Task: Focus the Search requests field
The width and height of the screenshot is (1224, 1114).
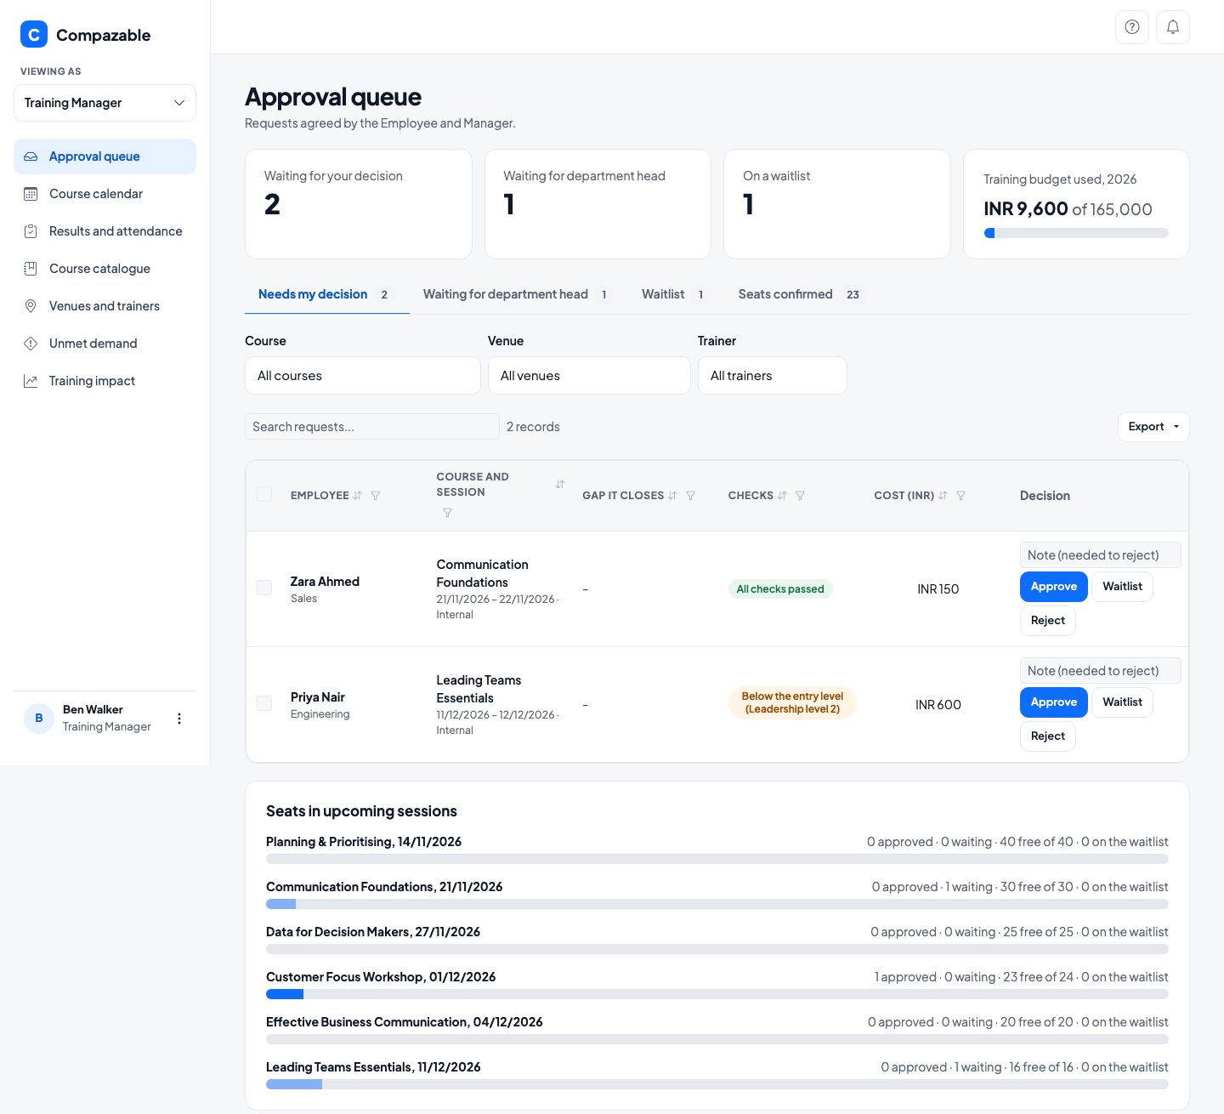Action: [372, 427]
